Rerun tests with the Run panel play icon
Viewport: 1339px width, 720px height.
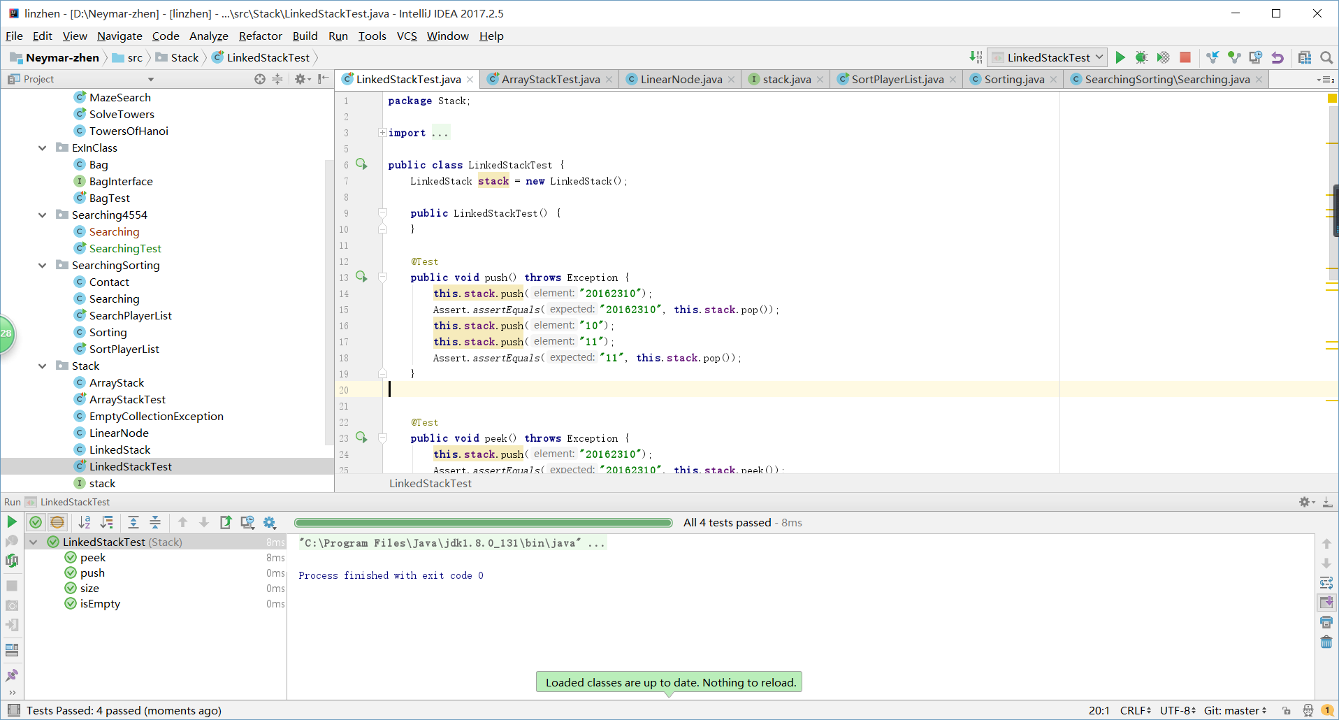(12, 521)
